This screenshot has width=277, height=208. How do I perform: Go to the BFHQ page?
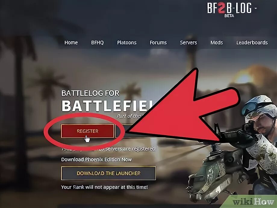(x=97, y=43)
